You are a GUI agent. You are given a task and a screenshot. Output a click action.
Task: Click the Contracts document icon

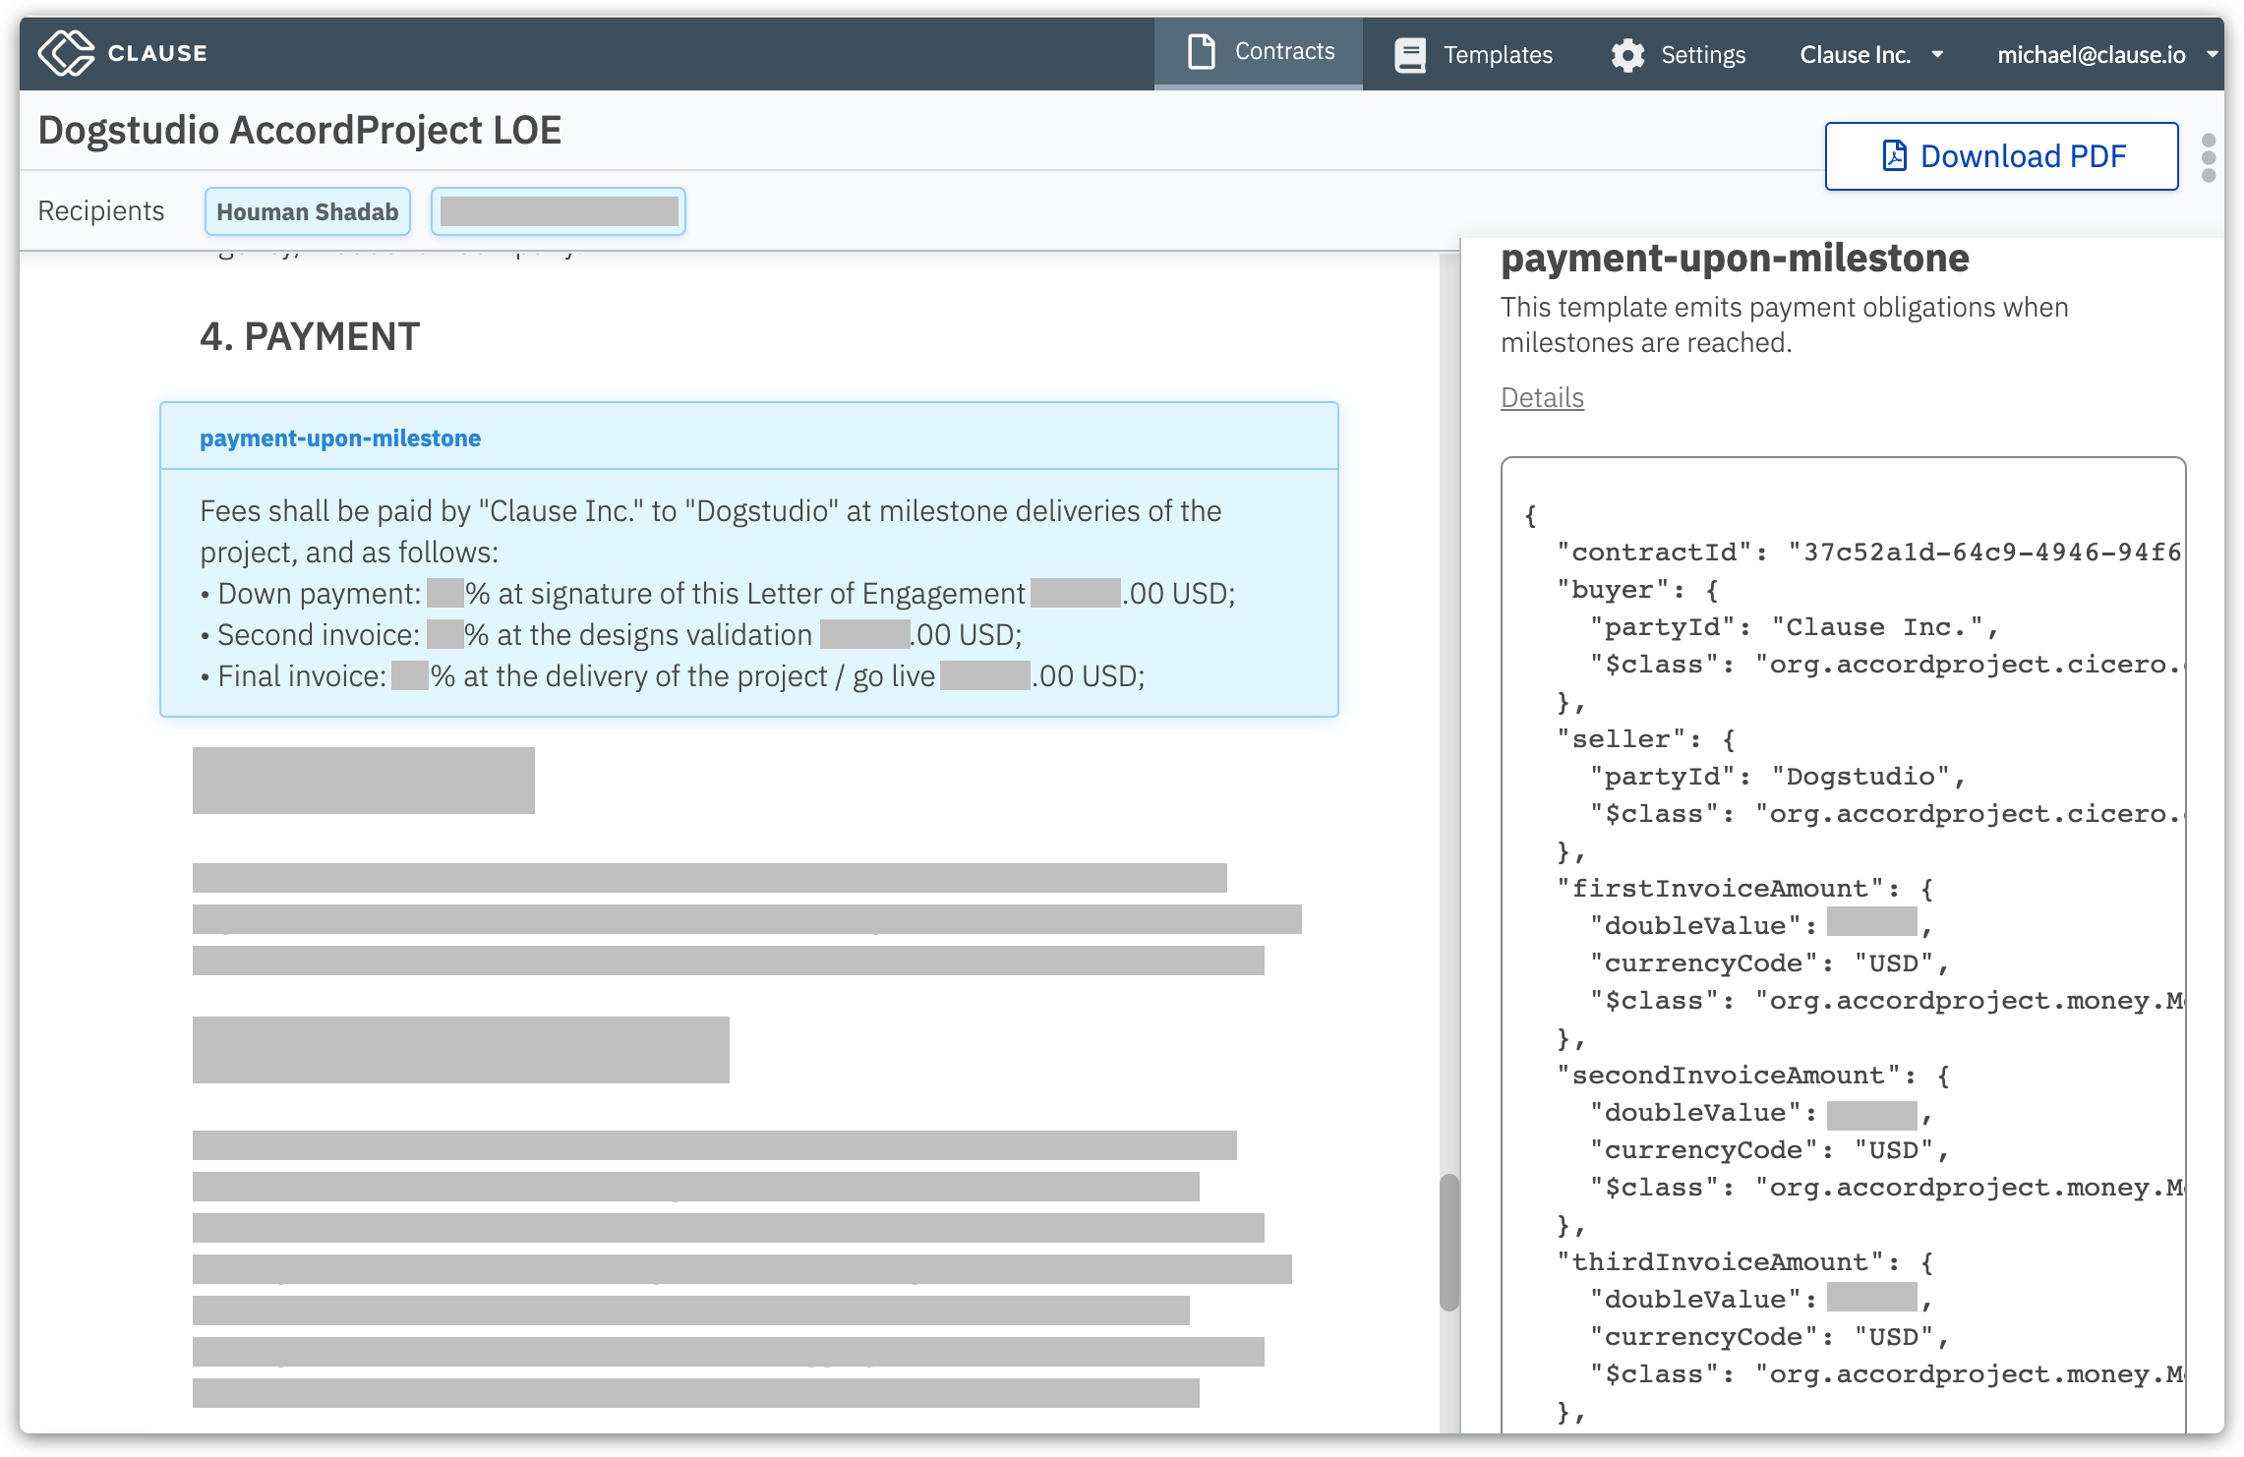pyautogui.click(x=1201, y=52)
